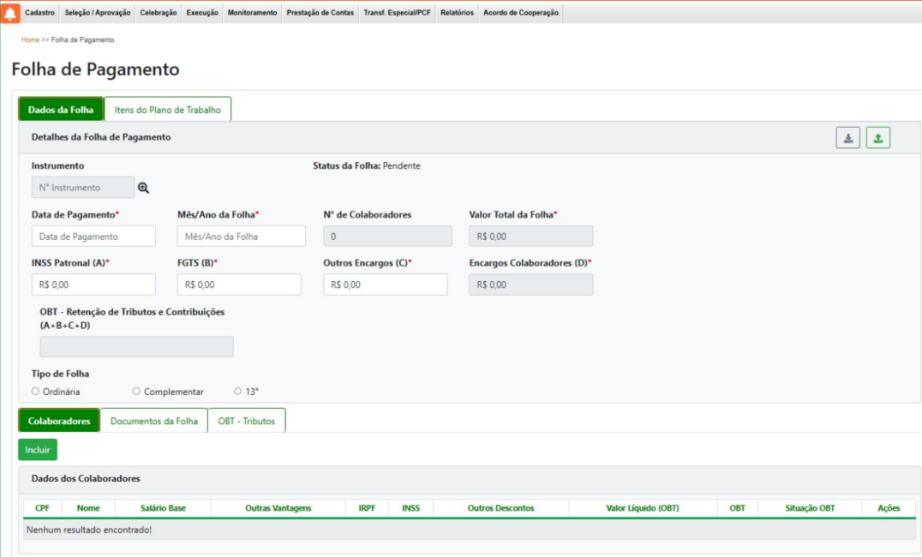
Task: Switch to the OBT - Tributos tab
Action: pyautogui.click(x=247, y=421)
